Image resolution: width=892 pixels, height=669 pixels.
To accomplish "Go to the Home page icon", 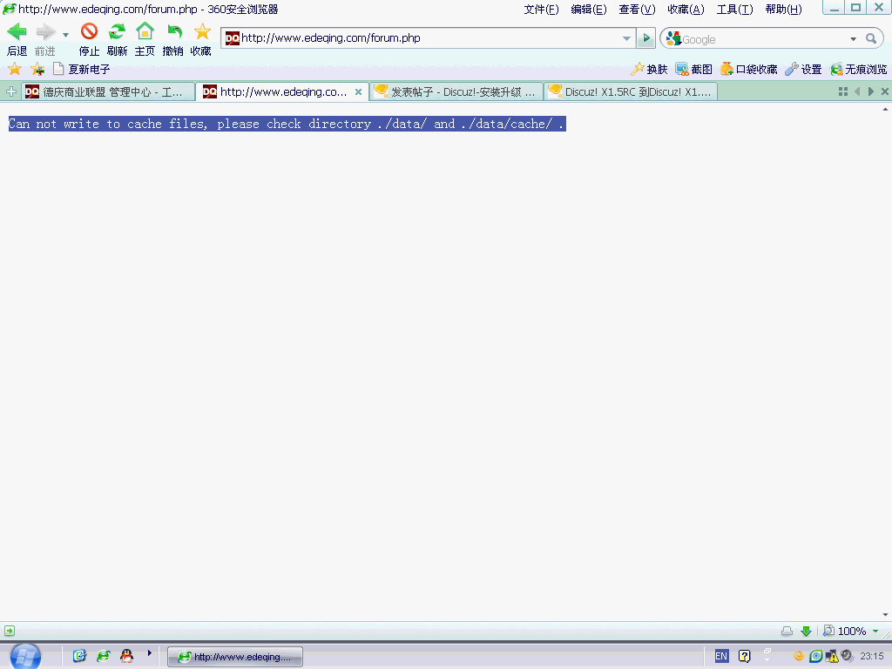I will [x=145, y=31].
